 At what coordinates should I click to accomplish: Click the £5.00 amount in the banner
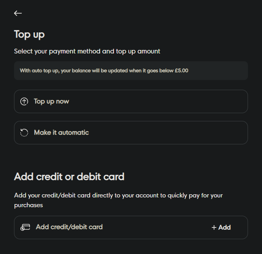181,71
